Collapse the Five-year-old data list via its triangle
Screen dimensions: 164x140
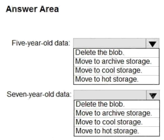(153, 43)
